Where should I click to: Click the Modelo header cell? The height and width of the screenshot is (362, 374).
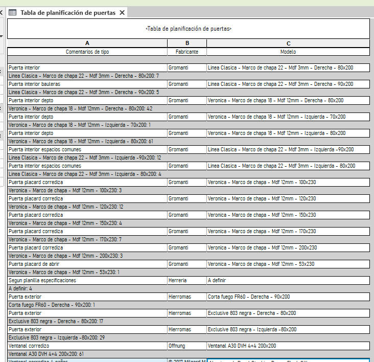(288, 52)
